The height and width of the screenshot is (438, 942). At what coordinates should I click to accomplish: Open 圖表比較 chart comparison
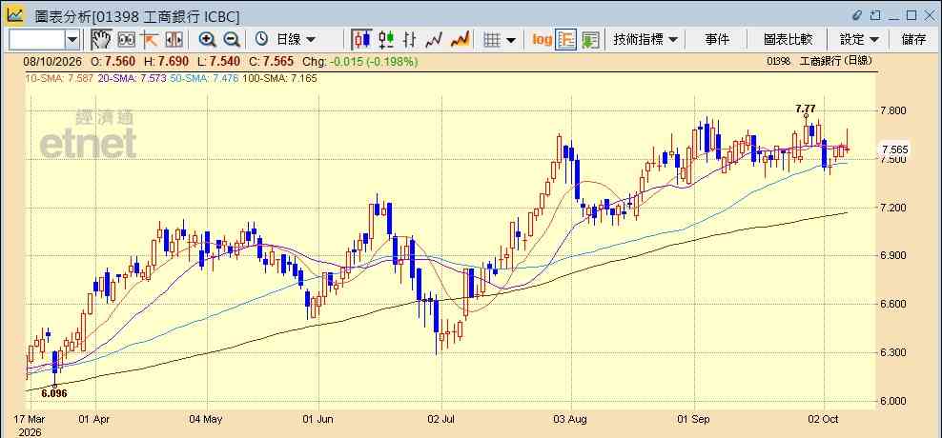click(x=788, y=40)
